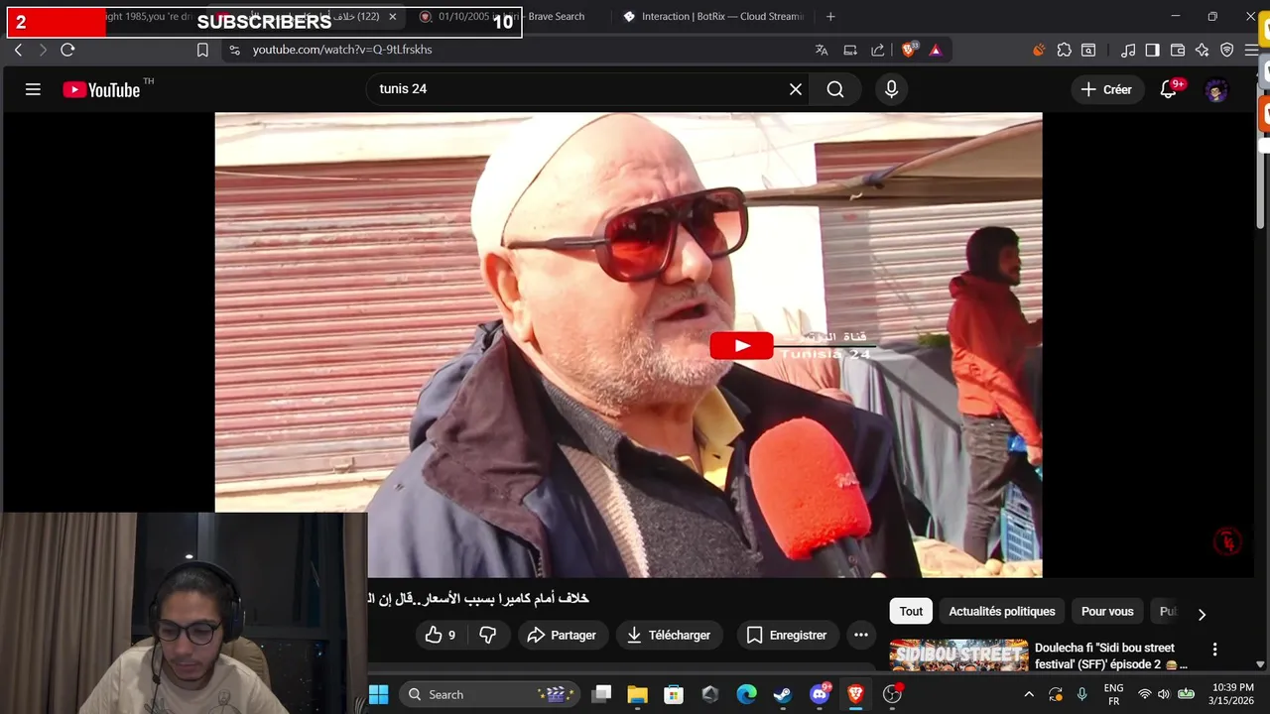Open the more actions ellipsis under video
1270x714 pixels.
coord(860,635)
